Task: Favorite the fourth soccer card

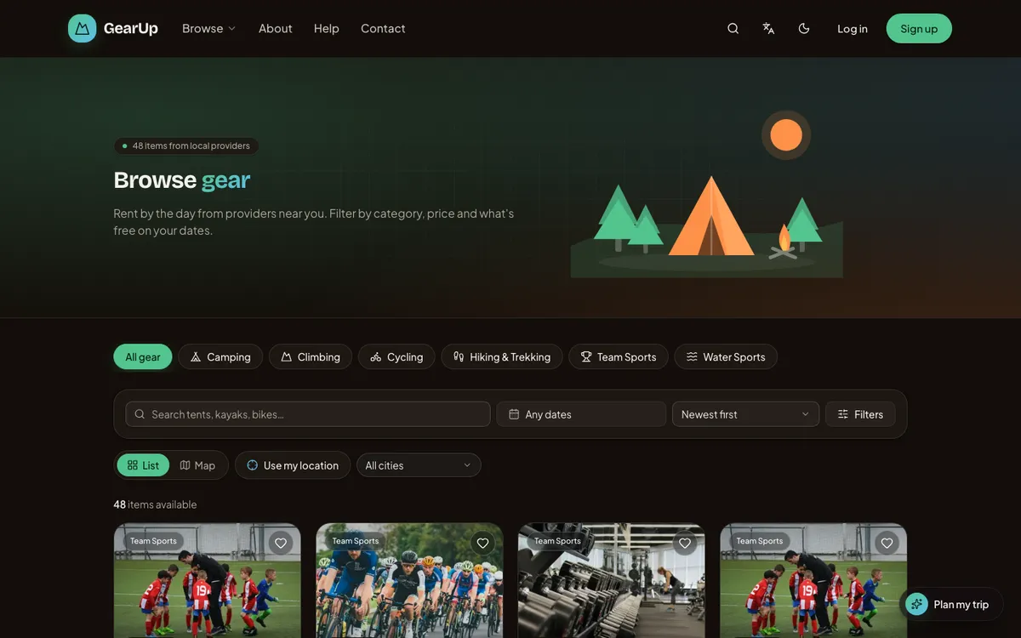Action: point(887,543)
